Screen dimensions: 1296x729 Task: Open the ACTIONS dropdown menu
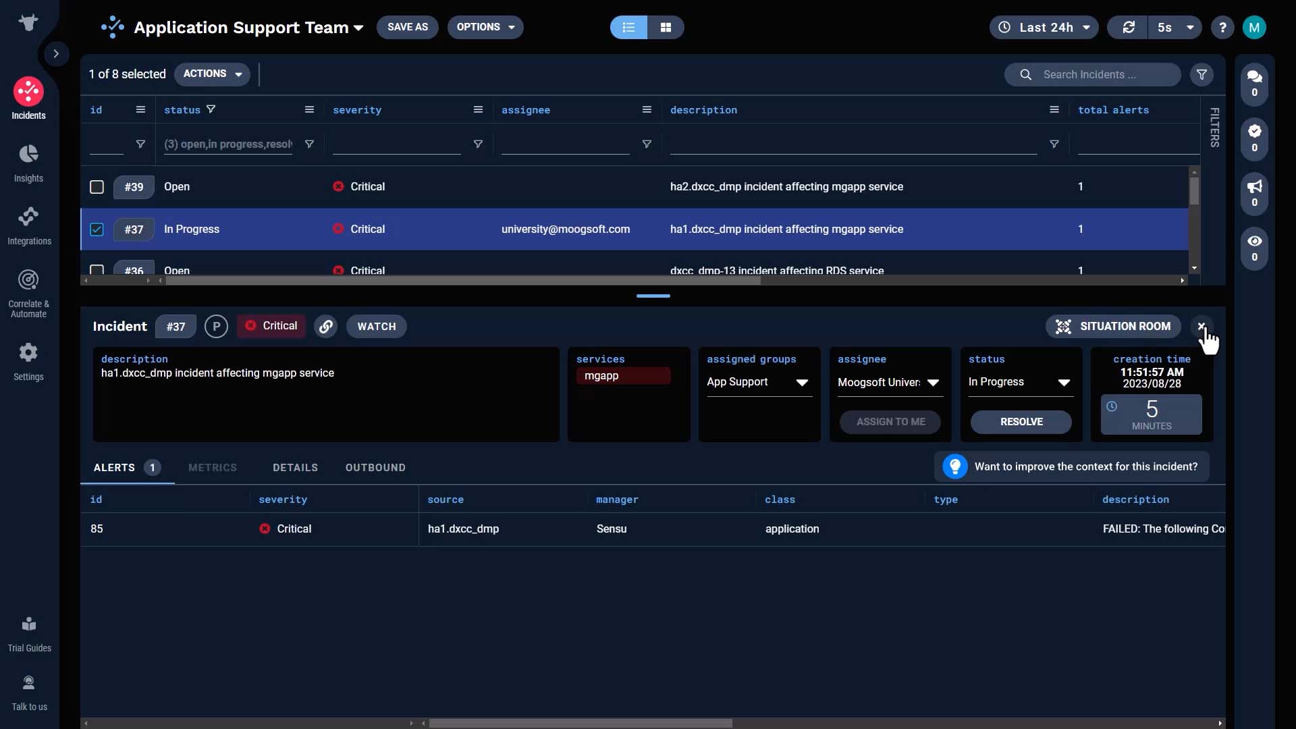[x=212, y=74]
